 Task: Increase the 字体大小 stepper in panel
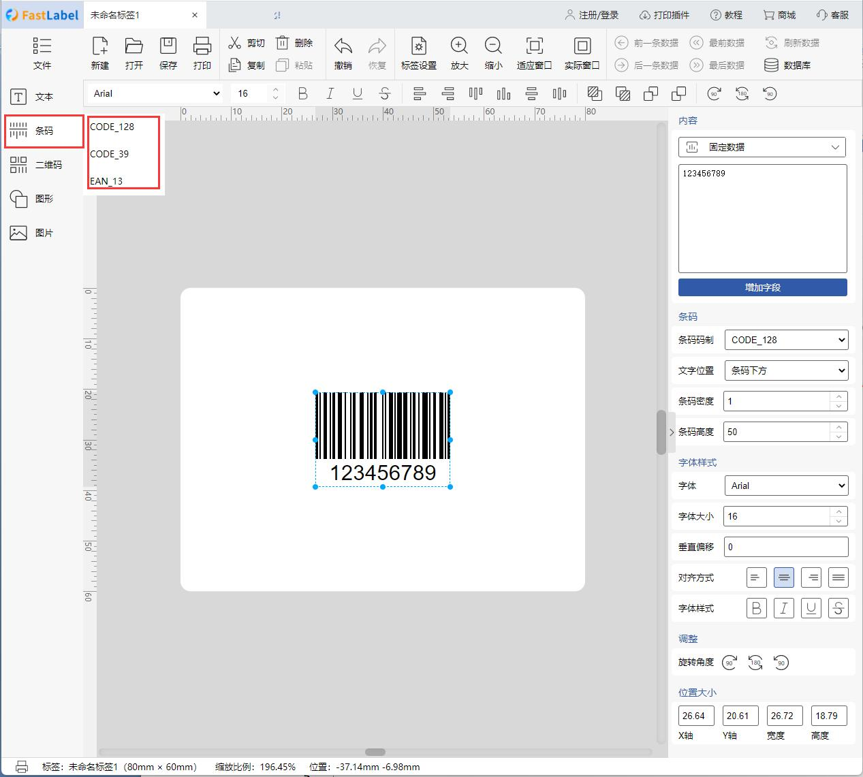[x=839, y=511]
